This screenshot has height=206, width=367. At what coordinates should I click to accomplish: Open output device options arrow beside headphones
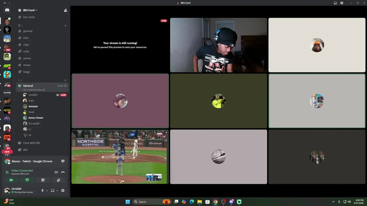click(57, 191)
